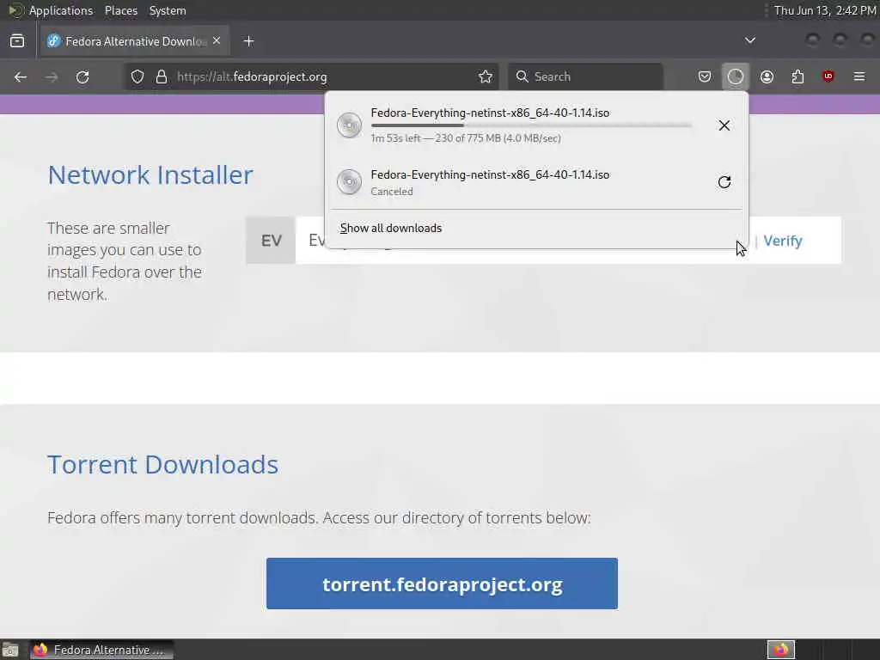
Task: Toggle the downloads panel toolbar button
Action: [x=736, y=76]
